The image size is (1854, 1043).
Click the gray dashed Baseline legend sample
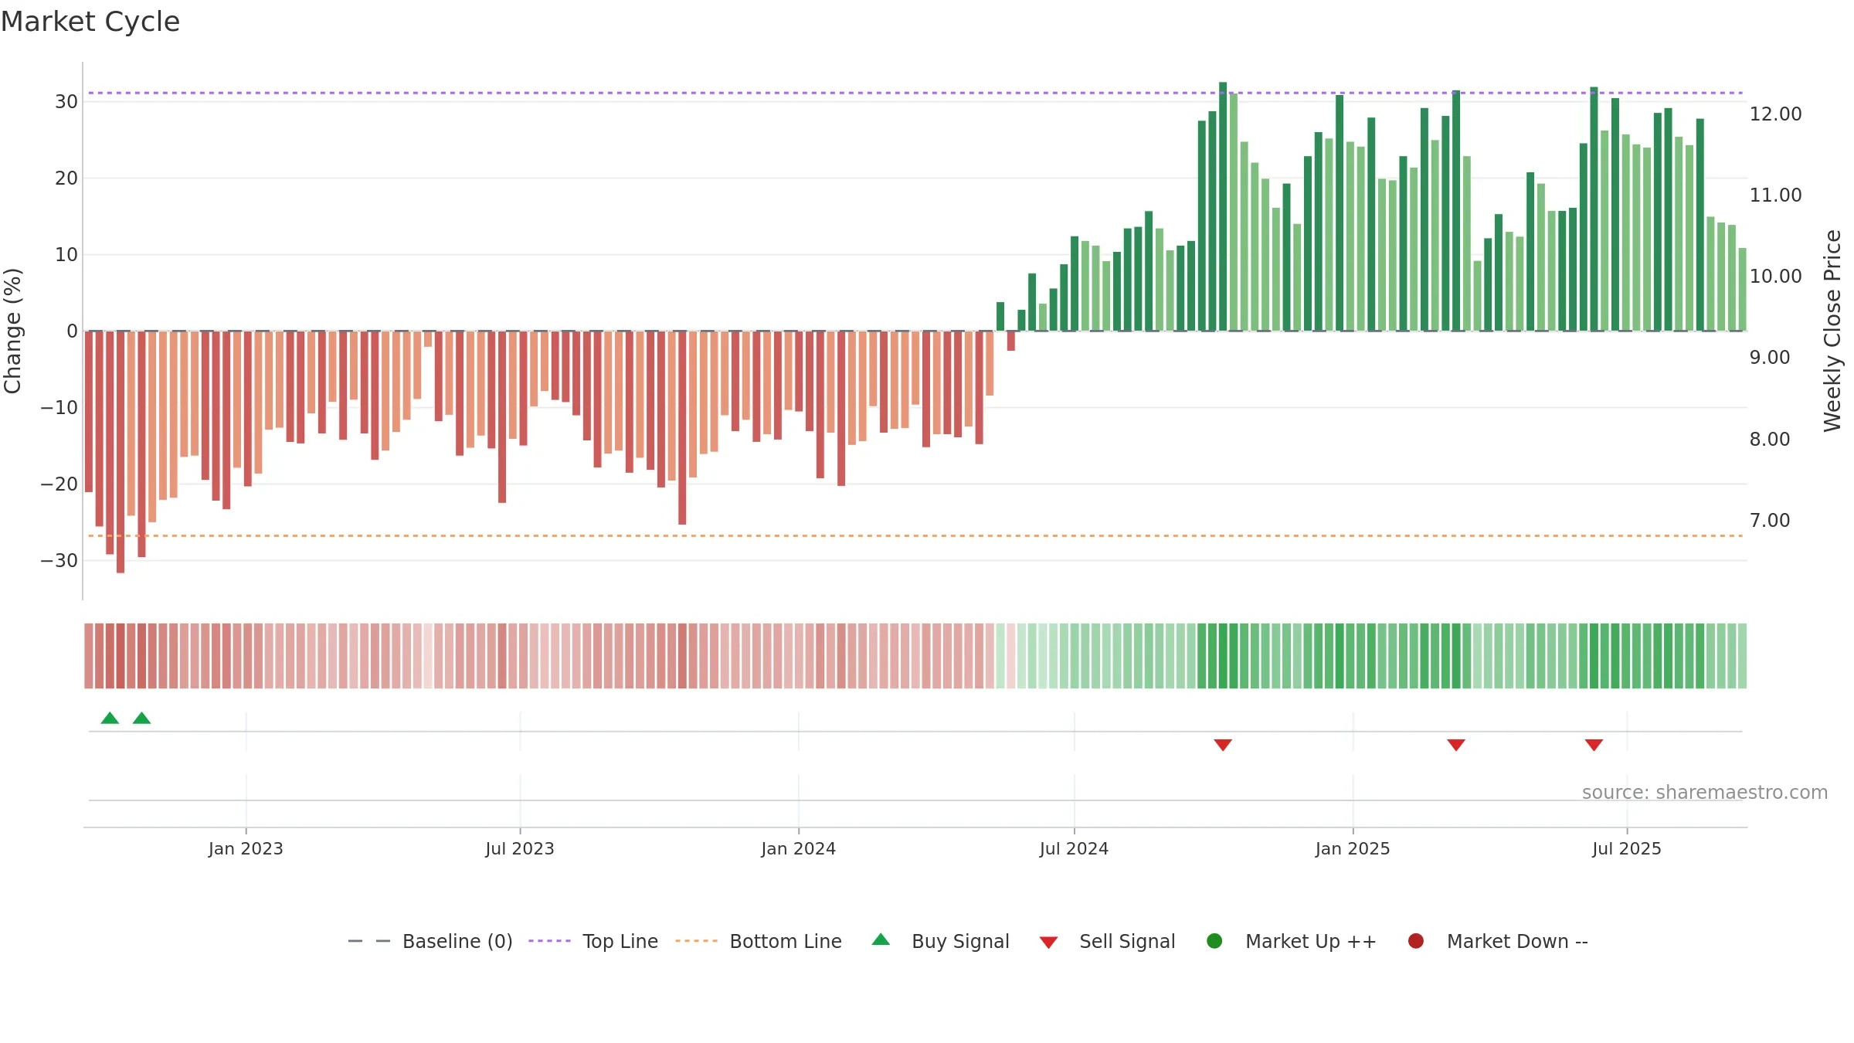pos(369,941)
